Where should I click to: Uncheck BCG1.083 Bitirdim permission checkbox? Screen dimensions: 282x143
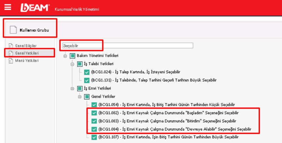coord(94,121)
